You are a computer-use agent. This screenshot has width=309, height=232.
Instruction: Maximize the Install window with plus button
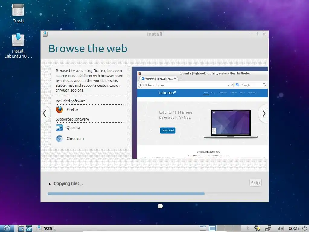pos(258,34)
